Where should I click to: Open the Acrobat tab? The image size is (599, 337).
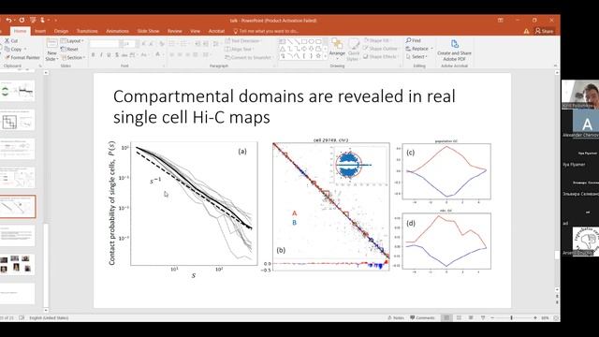pyautogui.click(x=216, y=31)
